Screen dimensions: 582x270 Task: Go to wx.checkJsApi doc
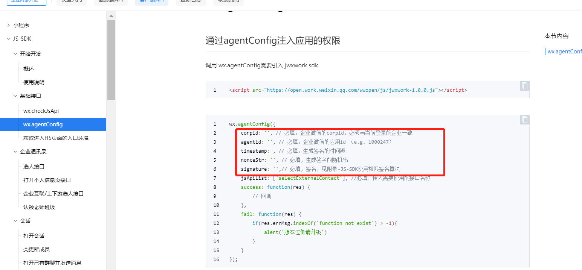coord(41,111)
